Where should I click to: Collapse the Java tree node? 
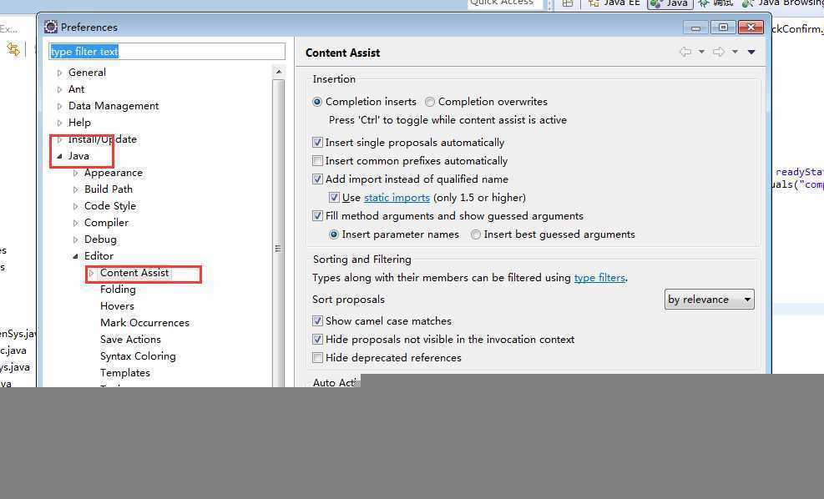(x=59, y=156)
